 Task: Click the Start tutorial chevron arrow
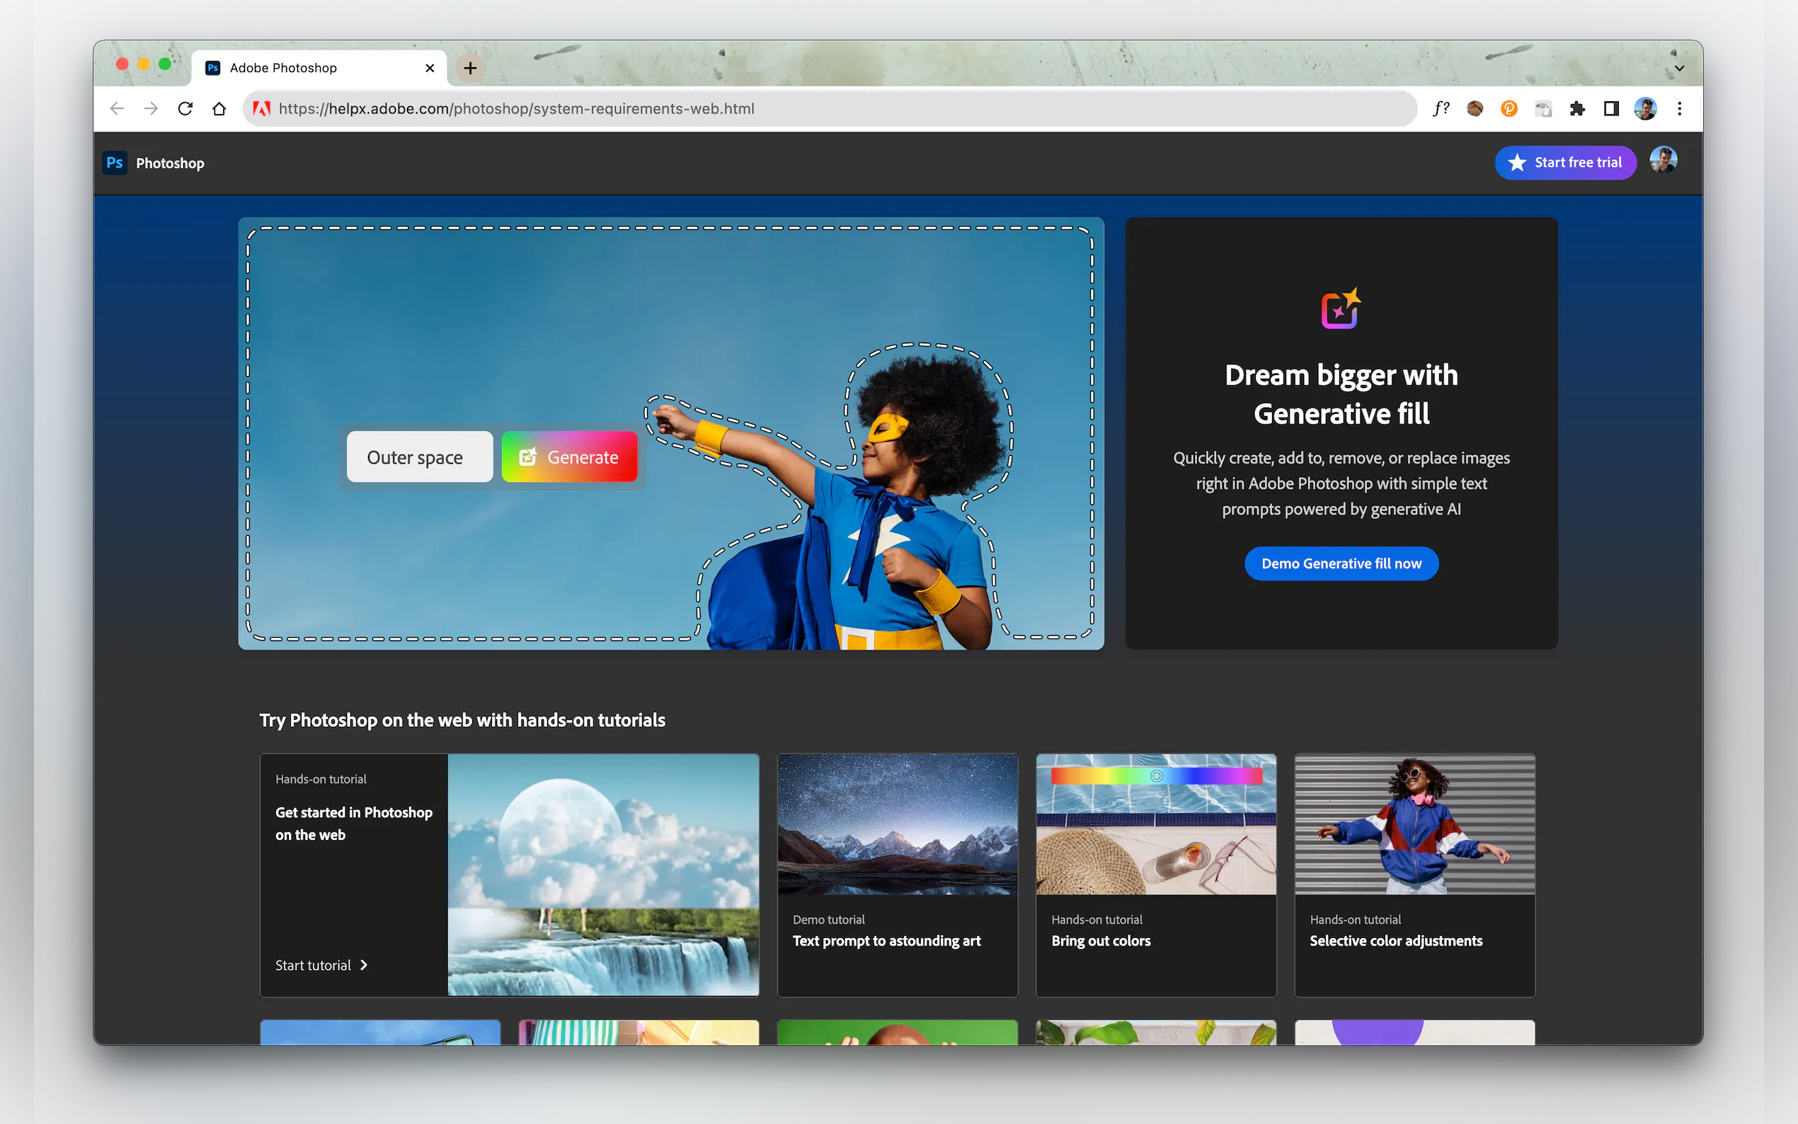tap(363, 965)
